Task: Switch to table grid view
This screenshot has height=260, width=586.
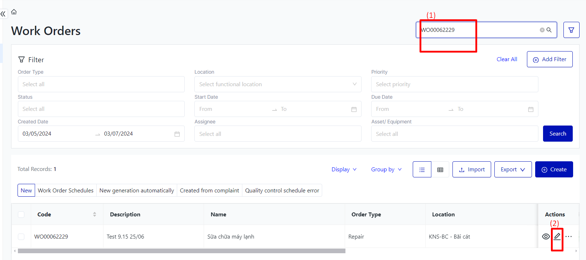Action: point(440,170)
